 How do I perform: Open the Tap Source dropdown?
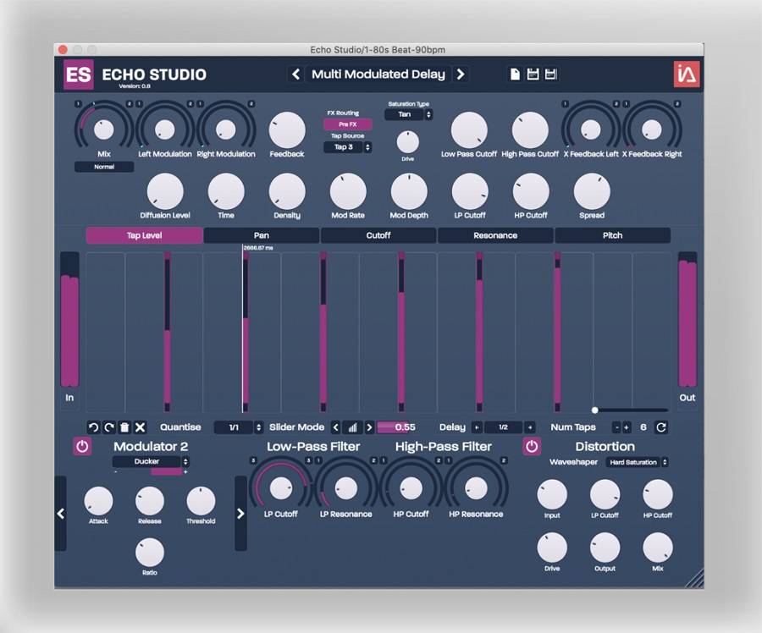coord(347,147)
